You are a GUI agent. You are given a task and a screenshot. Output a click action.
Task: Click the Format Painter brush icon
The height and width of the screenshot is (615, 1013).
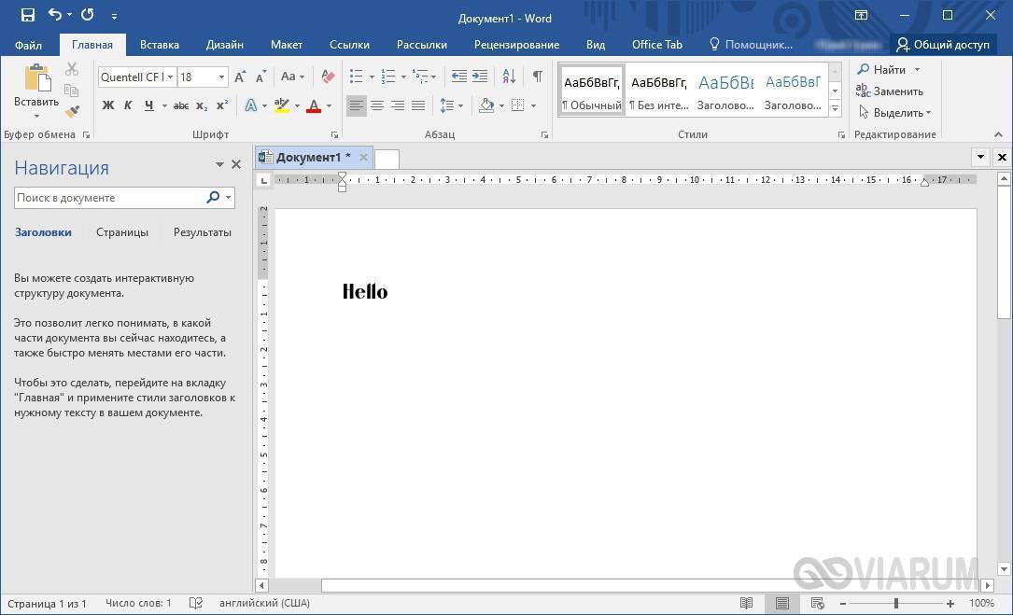[72, 112]
